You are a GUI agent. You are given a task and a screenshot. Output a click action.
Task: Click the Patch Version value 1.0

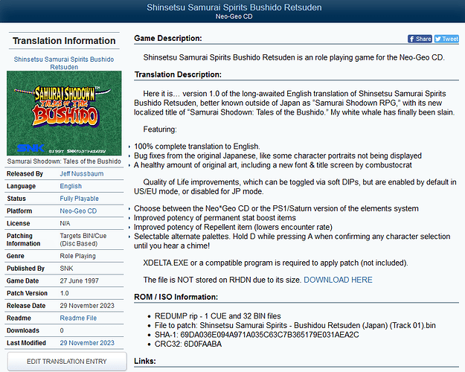coord(64,293)
